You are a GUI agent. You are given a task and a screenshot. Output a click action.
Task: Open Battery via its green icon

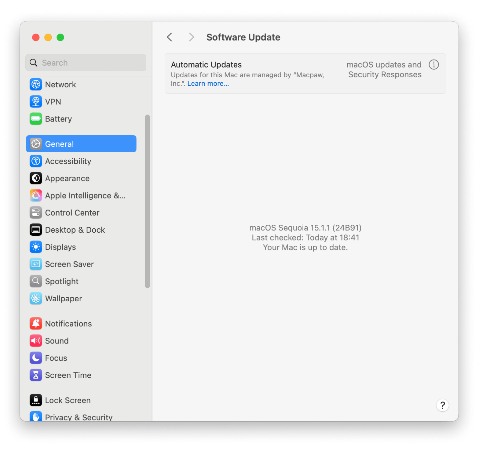[x=36, y=119]
